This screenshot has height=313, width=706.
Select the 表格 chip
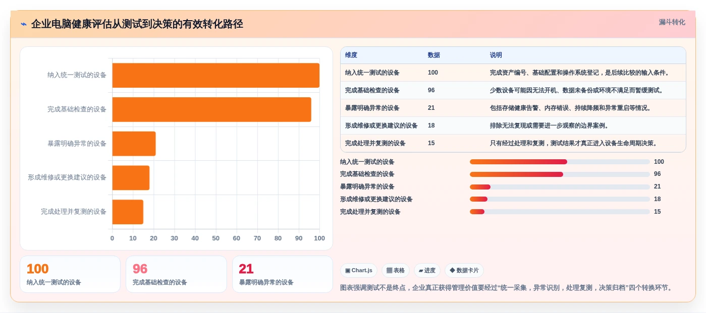(x=395, y=271)
